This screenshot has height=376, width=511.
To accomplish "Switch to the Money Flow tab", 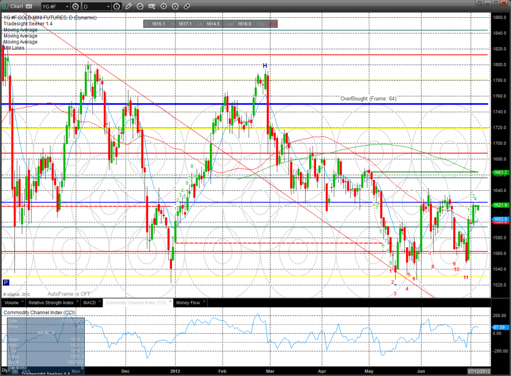I will (x=188, y=302).
